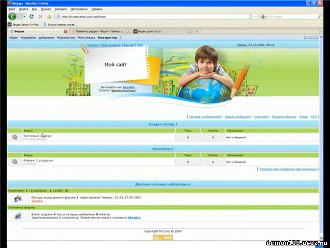Viewport: 330px width, 248px height.
Task: Click the folder icon beside Тестовый форум
Action: pos(15,137)
